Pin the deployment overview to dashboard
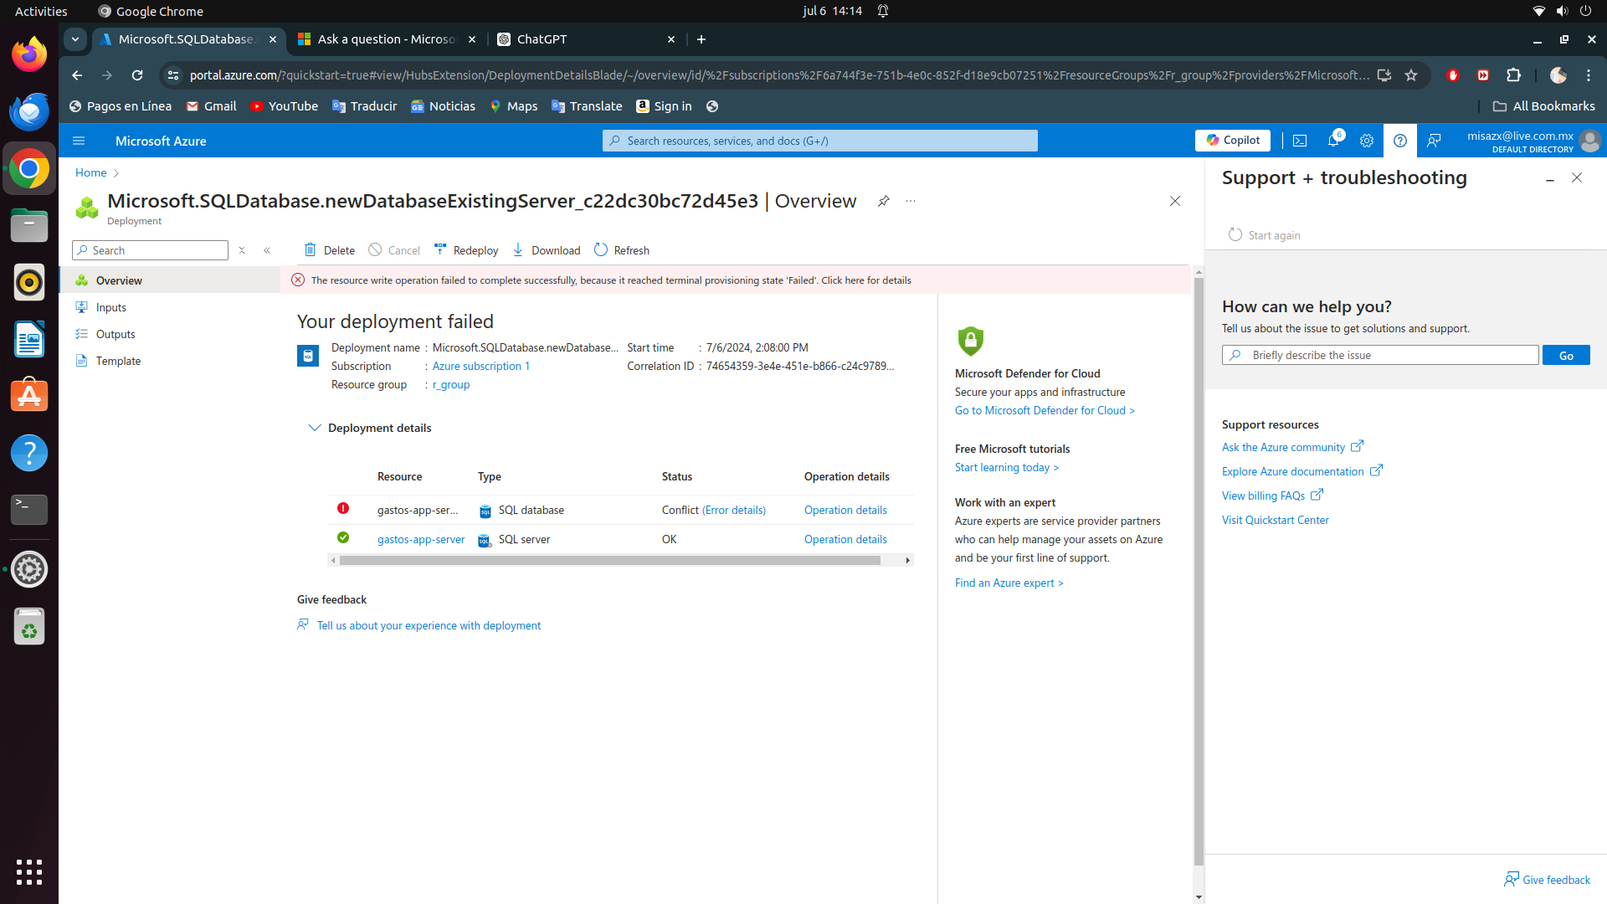Image resolution: width=1607 pixels, height=904 pixels. [884, 201]
